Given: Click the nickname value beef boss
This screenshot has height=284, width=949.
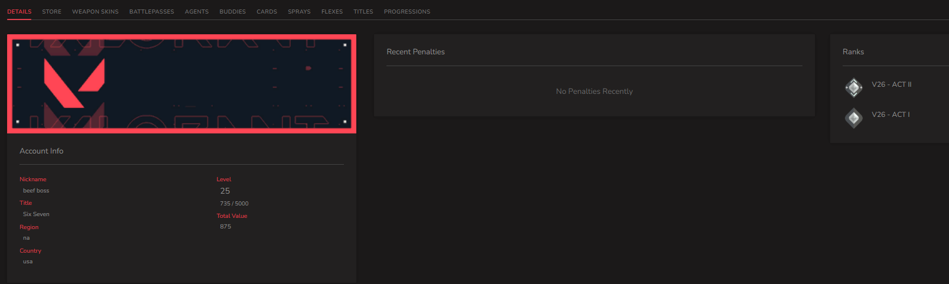Looking at the screenshot, I should [x=36, y=191].
